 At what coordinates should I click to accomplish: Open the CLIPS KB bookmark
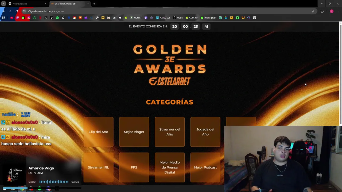click(192, 18)
